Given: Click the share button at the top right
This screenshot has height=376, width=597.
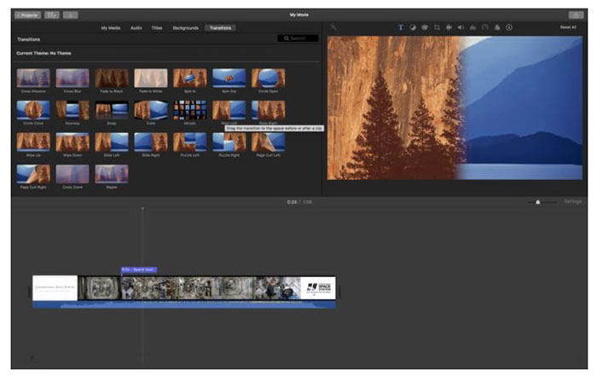Looking at the screenshot, I should pos(576,15).
